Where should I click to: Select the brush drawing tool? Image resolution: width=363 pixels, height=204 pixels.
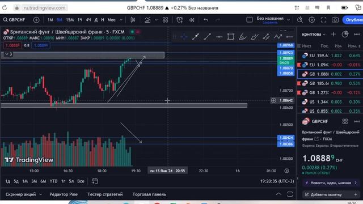pos(242,37)
